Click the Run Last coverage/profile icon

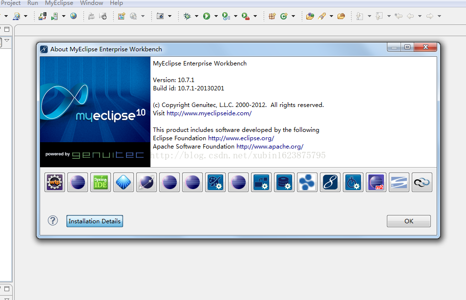click(226, 16)
